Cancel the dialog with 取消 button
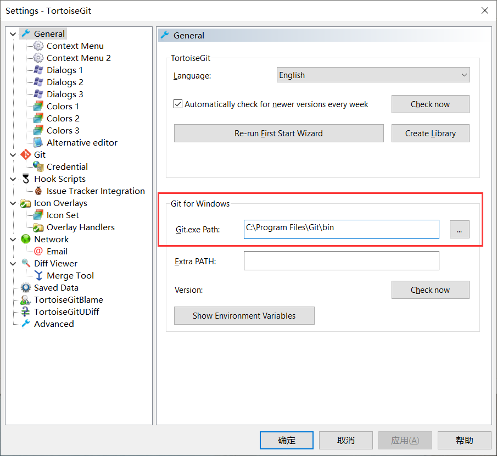 (x=346, y=440)
